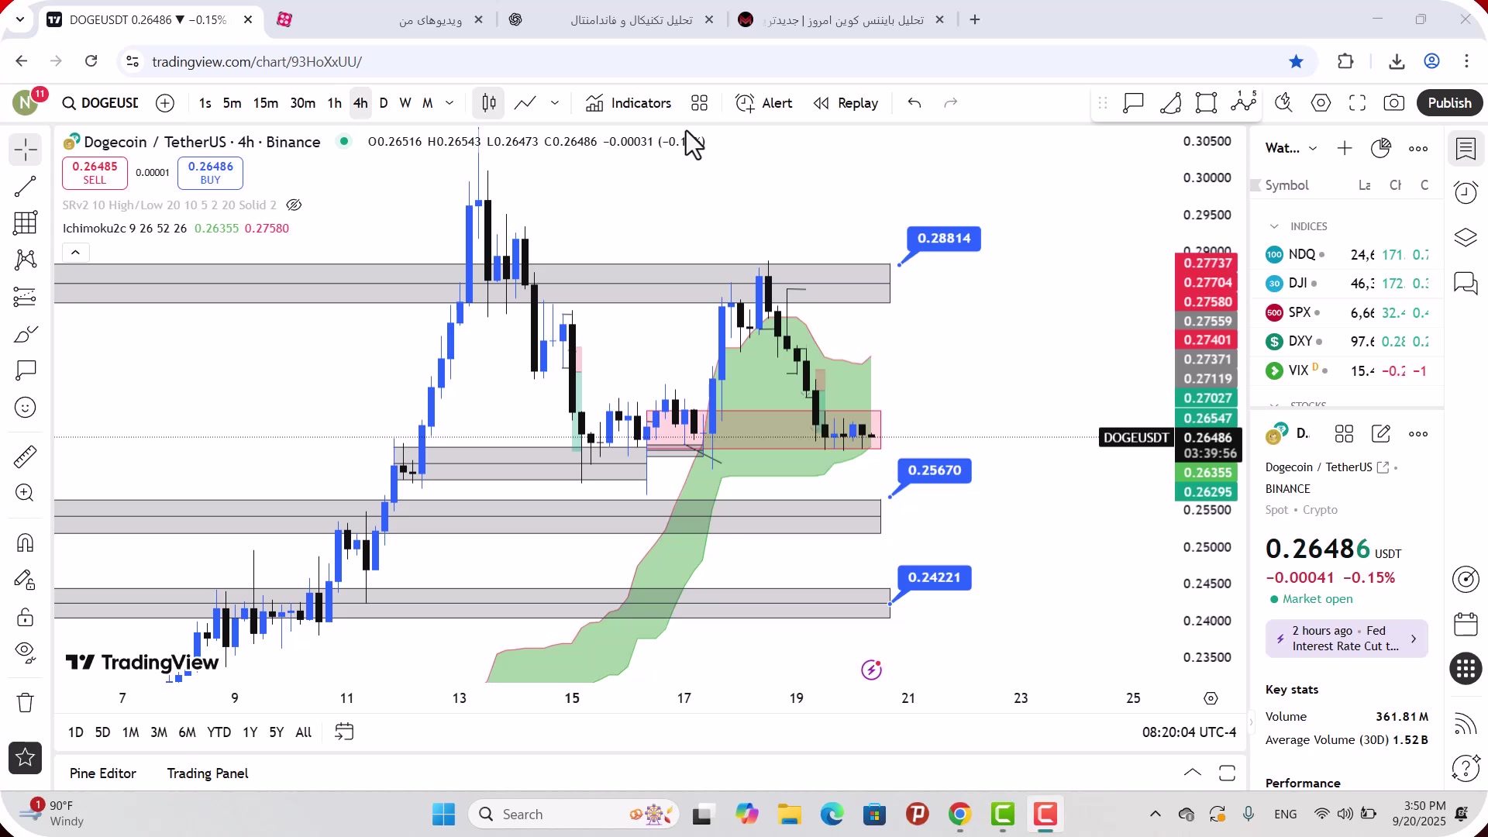The width and height of the screenshot is (1488, 837).
Task: Open indicator templates grid
Action: point(700,103)
